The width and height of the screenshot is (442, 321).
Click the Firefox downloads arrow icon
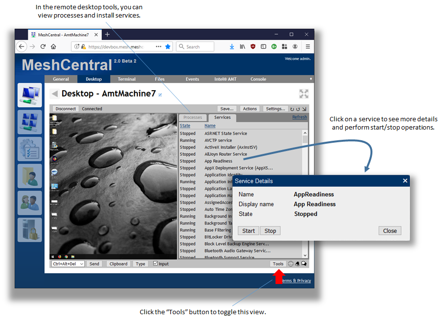(x=232, y=47)
